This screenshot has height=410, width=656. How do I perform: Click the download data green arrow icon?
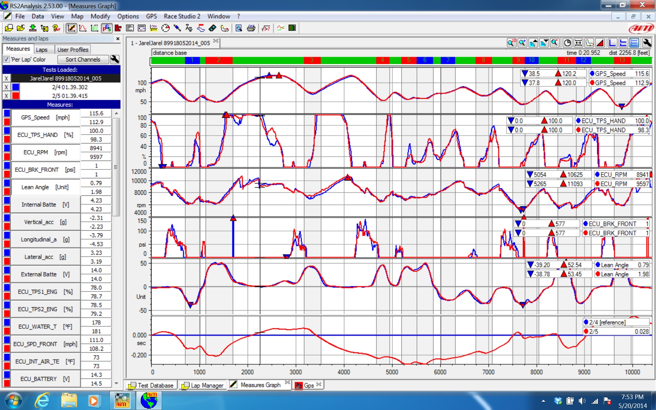coord(32,28)
